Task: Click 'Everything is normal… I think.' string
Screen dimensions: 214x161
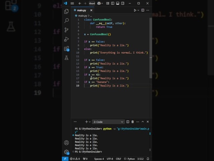Action: (123, 53)
